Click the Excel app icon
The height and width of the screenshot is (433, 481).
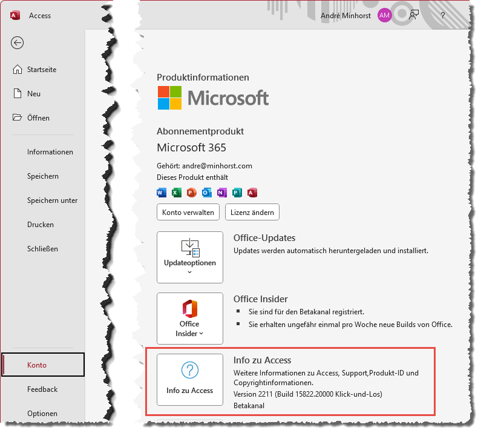[x=176, y=193]
